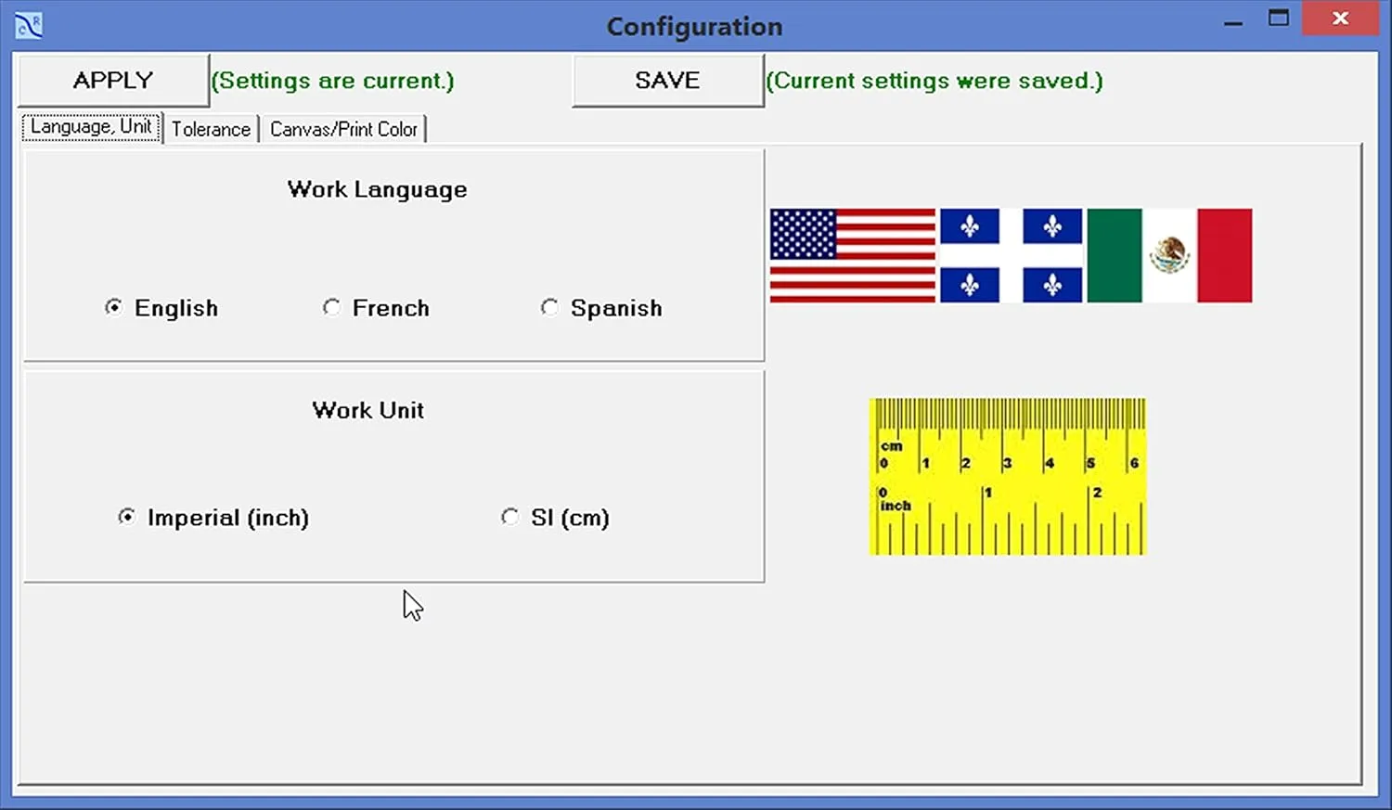The width and height of the screenshot is (1392, 810).
Task: Select SI (cm) as work unit
Action: [x=509, y=517]
